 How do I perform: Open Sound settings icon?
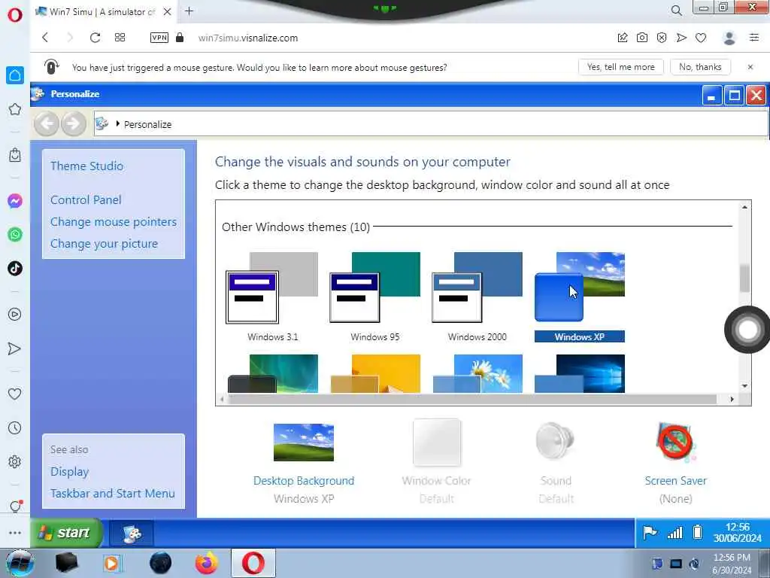coord(556,440)
